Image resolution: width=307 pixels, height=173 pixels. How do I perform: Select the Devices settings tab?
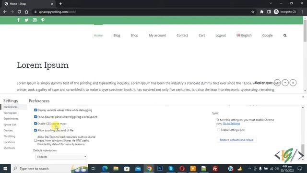pos(8,130)
